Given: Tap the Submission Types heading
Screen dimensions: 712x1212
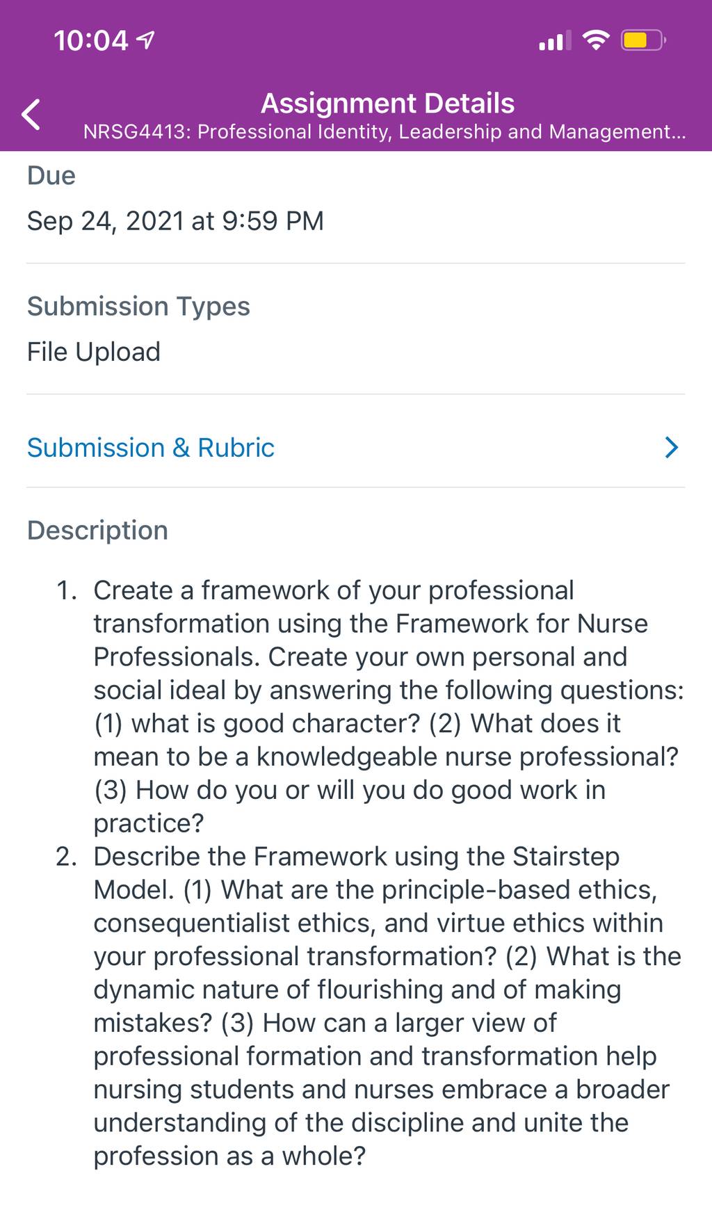Looking at the screenshot, I should (138, 307).
